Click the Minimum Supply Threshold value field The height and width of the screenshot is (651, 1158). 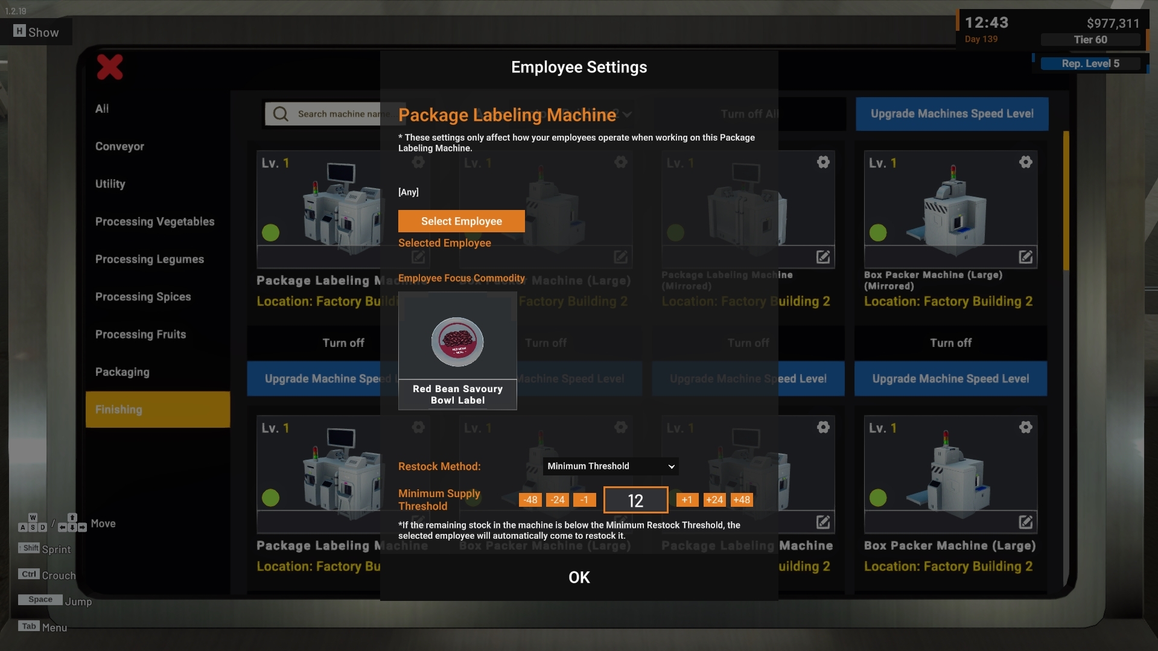pos(635,500)
